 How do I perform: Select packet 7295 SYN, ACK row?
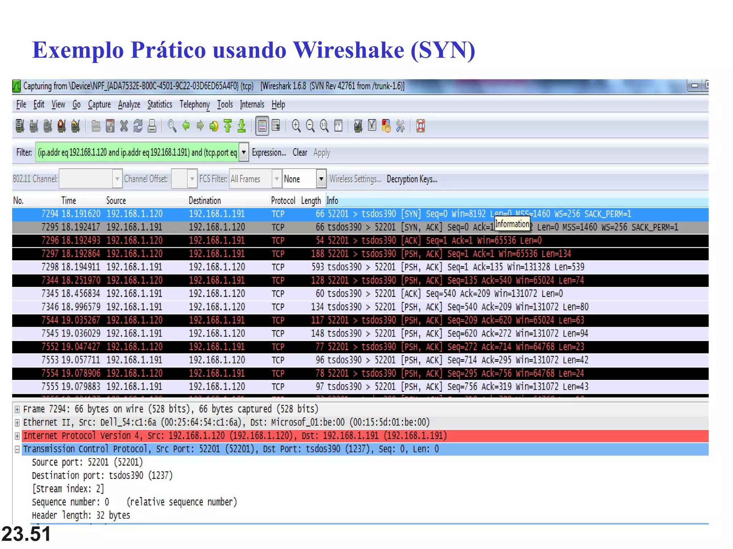(x=360, y=227)
